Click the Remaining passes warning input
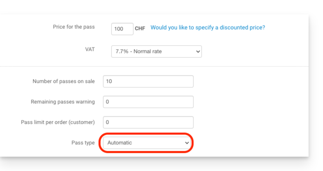 (x=148, y=102)
